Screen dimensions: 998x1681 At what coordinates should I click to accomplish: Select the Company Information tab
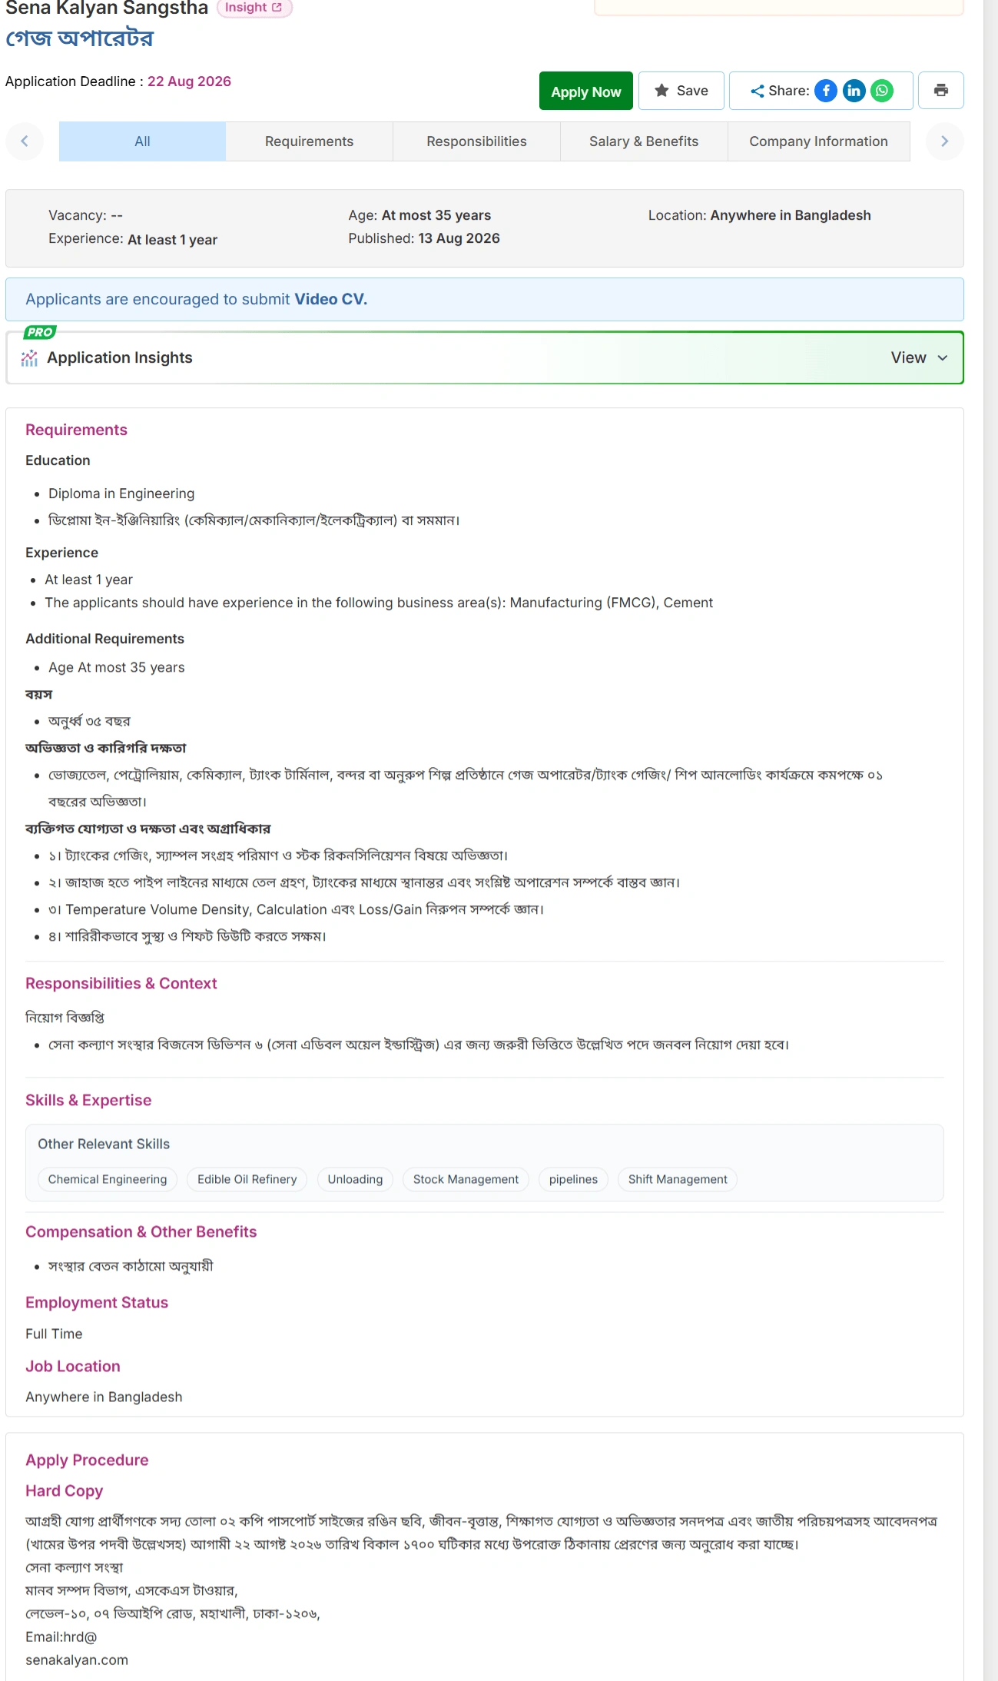click(819, 141)
